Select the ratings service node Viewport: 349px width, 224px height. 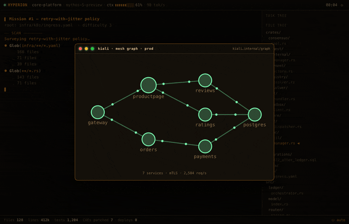coord(205,115)
